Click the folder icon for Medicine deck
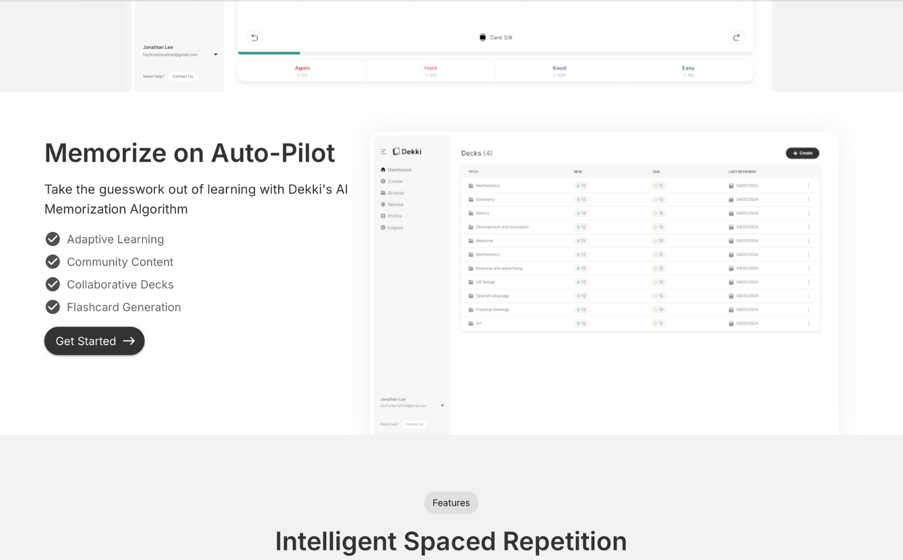Screen dimensions: 903x560 tap(471, 241)
